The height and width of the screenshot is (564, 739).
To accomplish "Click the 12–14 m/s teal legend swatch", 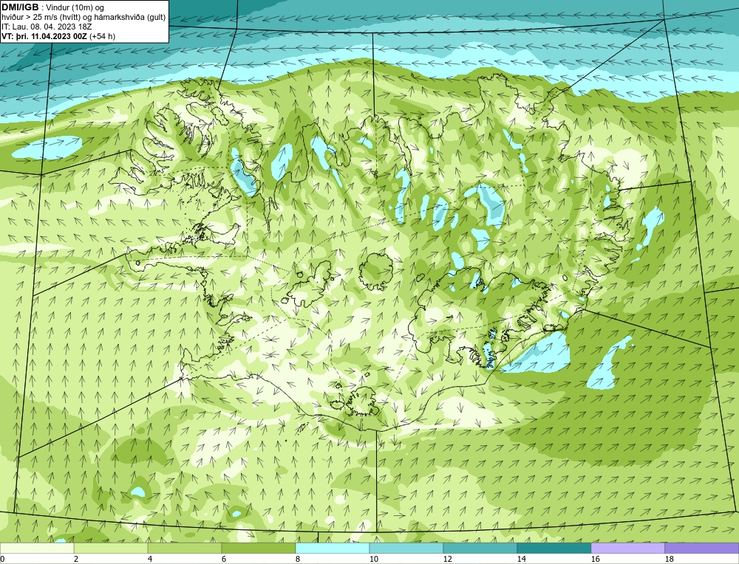I will tap(480, 548).
